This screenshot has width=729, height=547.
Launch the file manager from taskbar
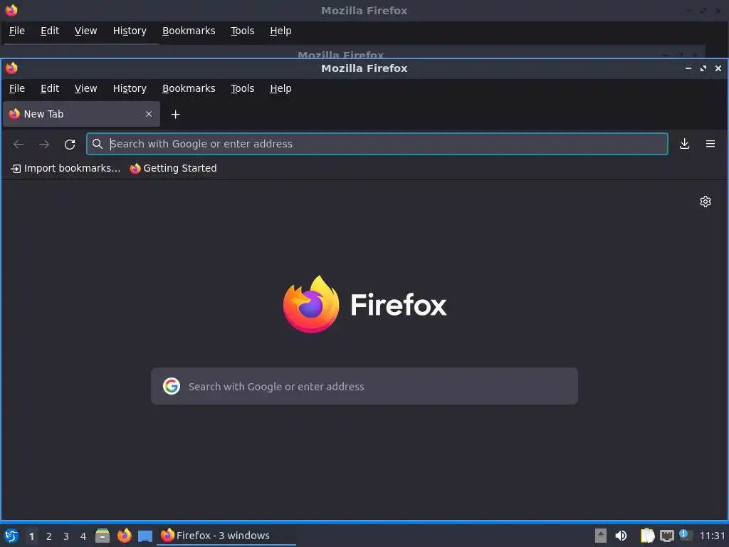(x=103, y=536)
